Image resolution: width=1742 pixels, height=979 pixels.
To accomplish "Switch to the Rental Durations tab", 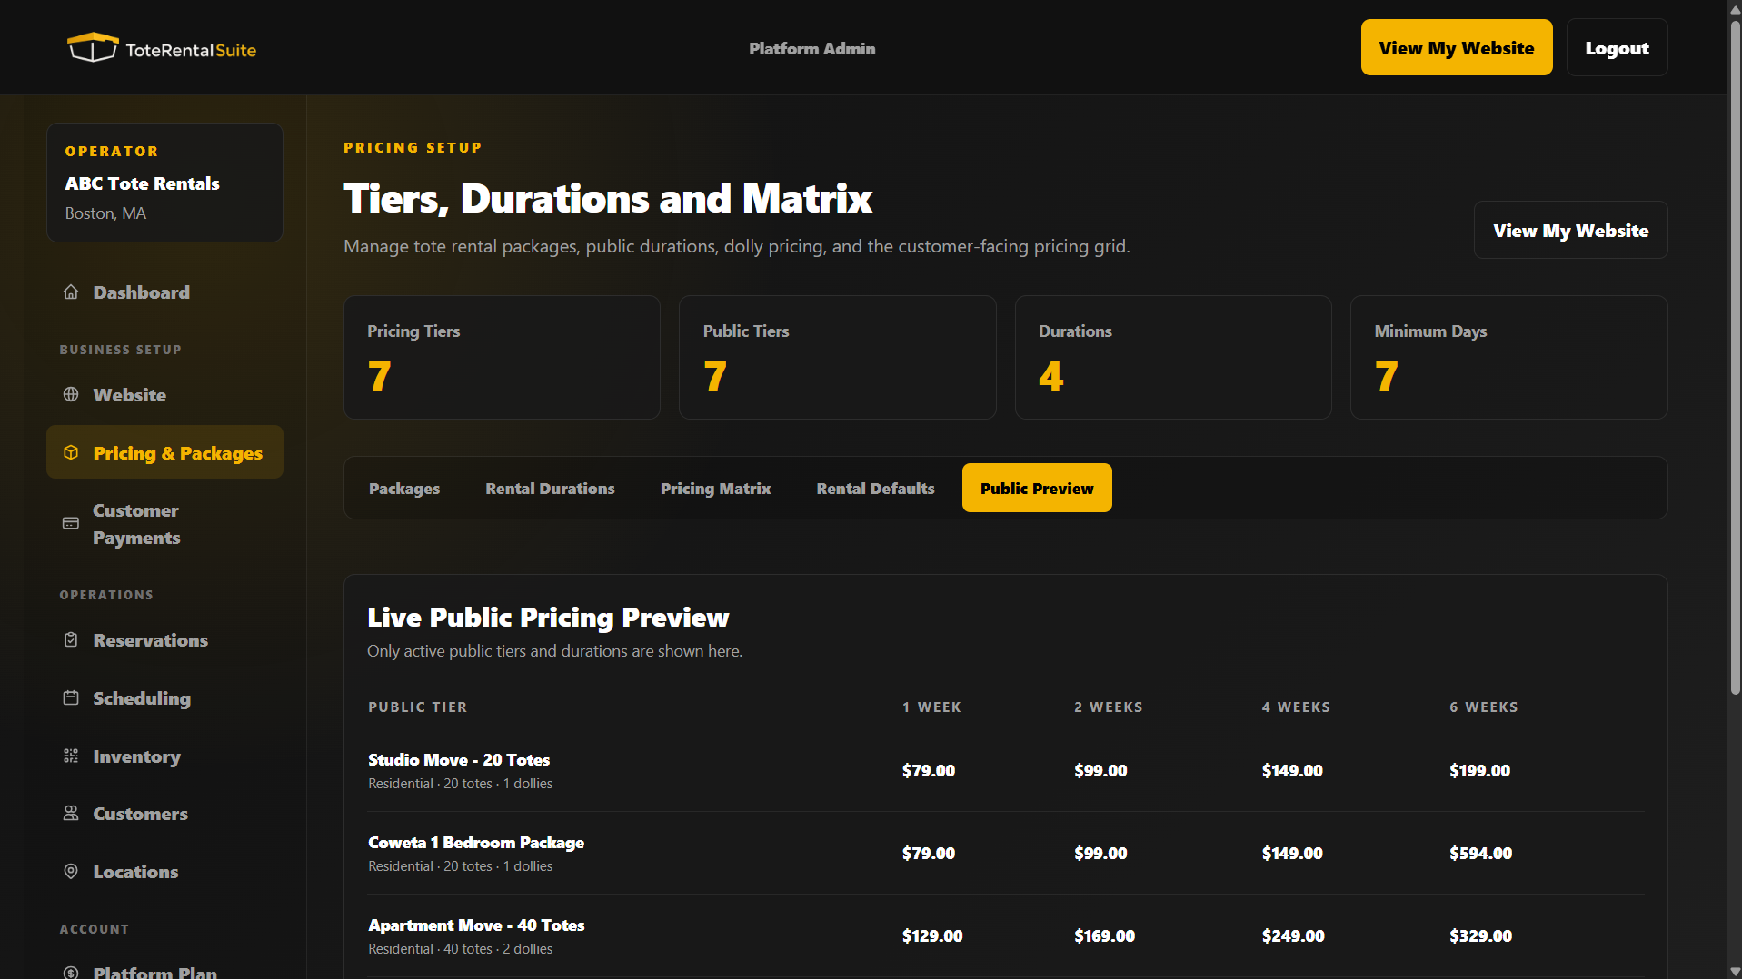I will 550,488.
